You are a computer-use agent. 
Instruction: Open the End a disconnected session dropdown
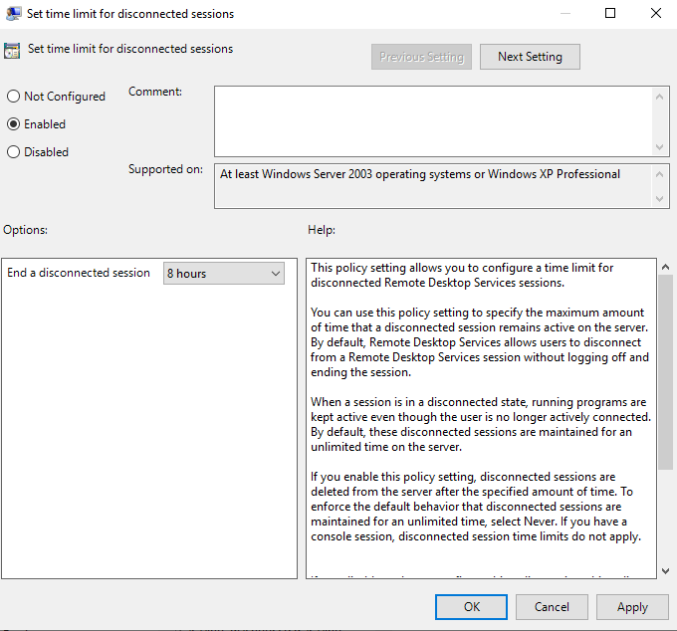(223, 273)
